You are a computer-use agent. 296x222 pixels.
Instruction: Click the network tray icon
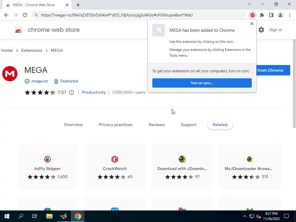click(252, 216)
